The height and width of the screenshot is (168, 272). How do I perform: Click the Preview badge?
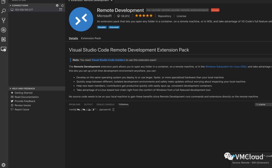[x=215, y=10]
